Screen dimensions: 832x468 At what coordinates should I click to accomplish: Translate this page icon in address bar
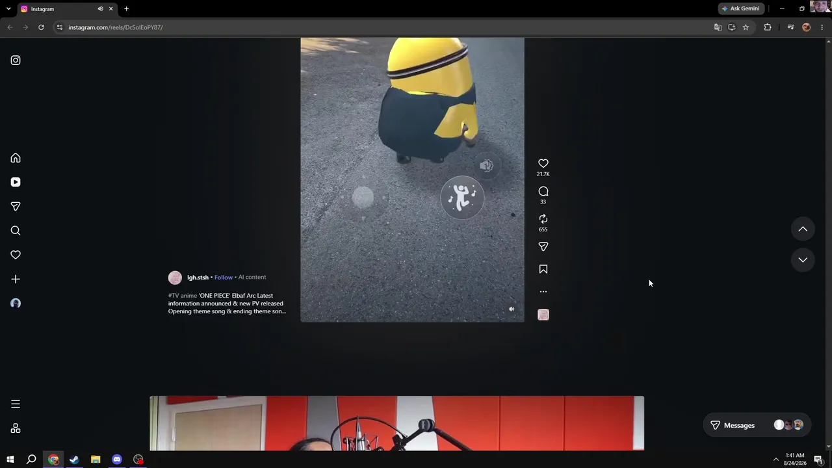[x=718, y=27]
